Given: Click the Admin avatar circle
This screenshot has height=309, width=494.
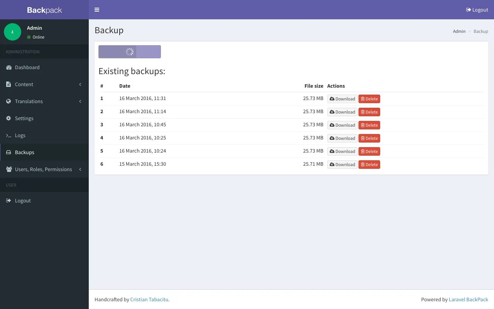Looking at the screenshot, I should [12, 32].
